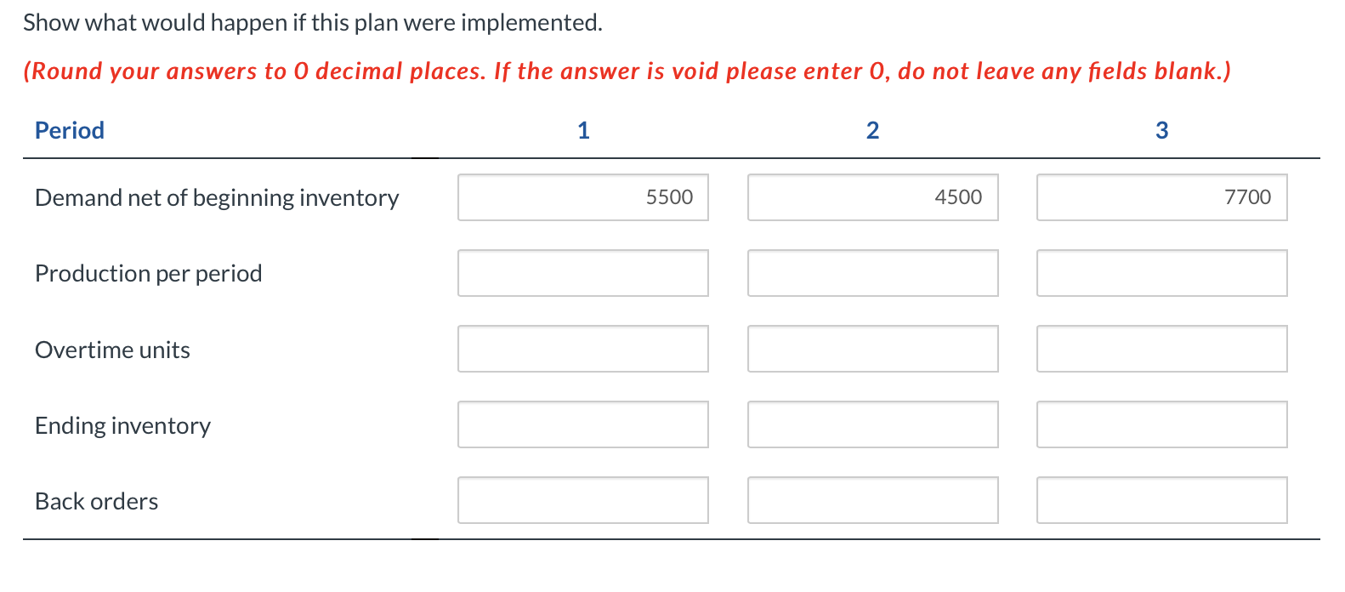Viewport: 1345px width, 592px height.
Task: Select the Period 2 demand field showing 4500
Action: 872,196
